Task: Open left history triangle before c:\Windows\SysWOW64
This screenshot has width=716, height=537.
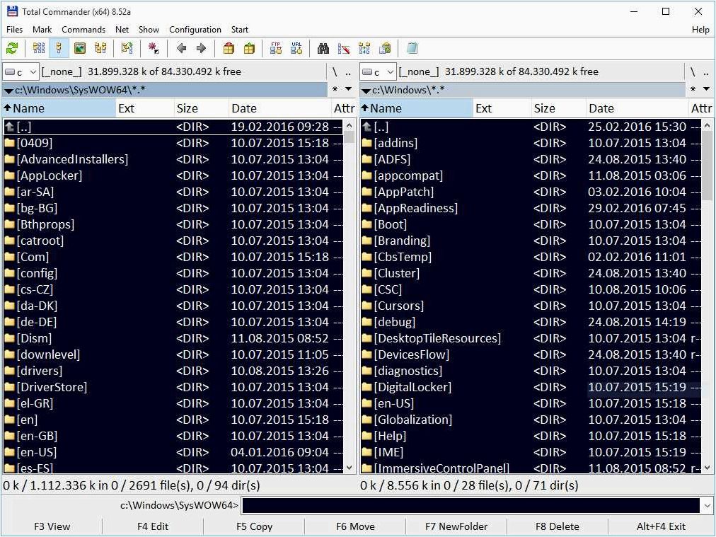Action: point(8,91)
